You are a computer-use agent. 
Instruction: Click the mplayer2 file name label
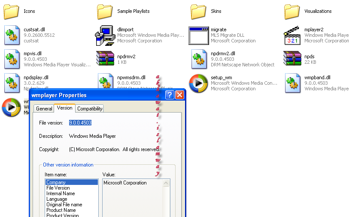314,30
